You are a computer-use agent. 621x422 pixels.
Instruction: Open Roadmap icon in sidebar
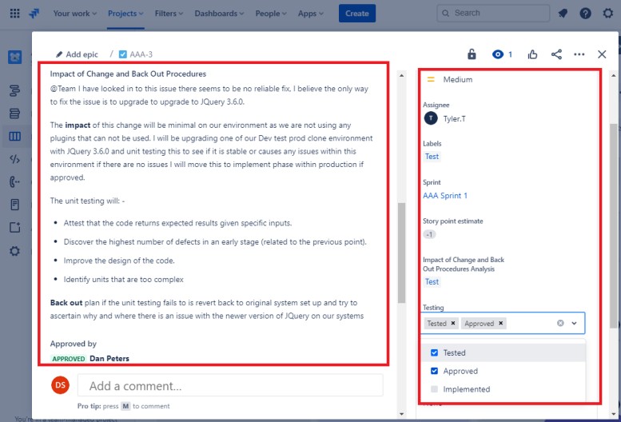[x=14, y=90]
